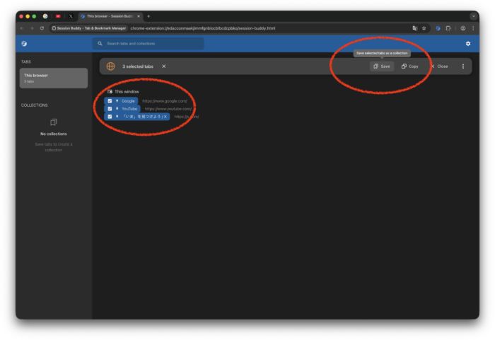Click the Session Buddy logo icon
The image size is (495, 340).
24,44
